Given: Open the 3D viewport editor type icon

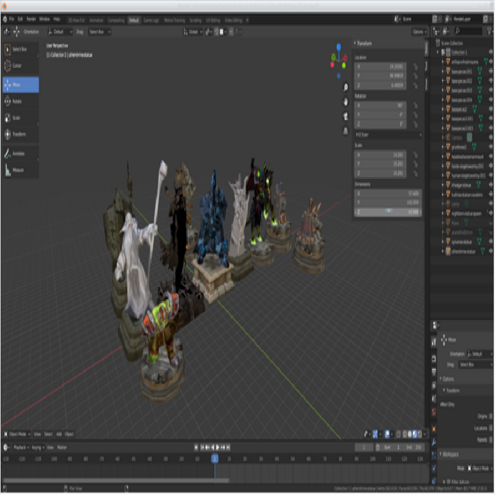Looking at the screenshot, I should tap(6, 32).
